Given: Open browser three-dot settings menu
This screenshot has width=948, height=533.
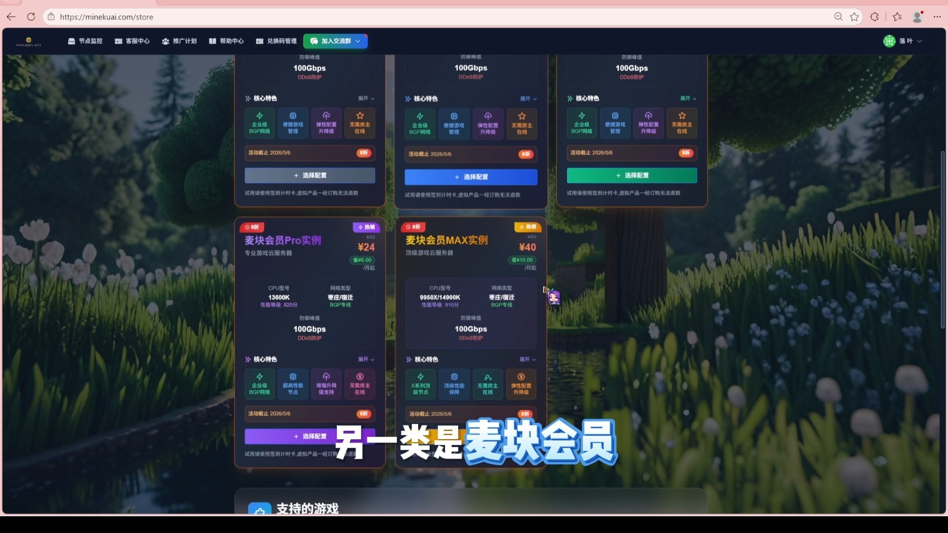Looking at the screenshot, I should click(937, 17).
